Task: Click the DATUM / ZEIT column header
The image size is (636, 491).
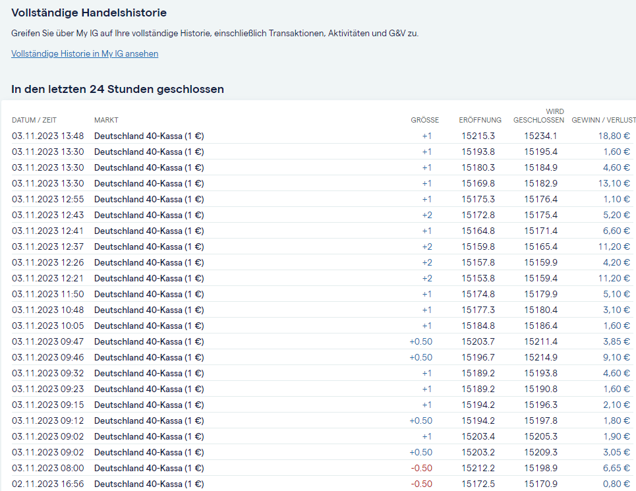Action: click(34, 120)
